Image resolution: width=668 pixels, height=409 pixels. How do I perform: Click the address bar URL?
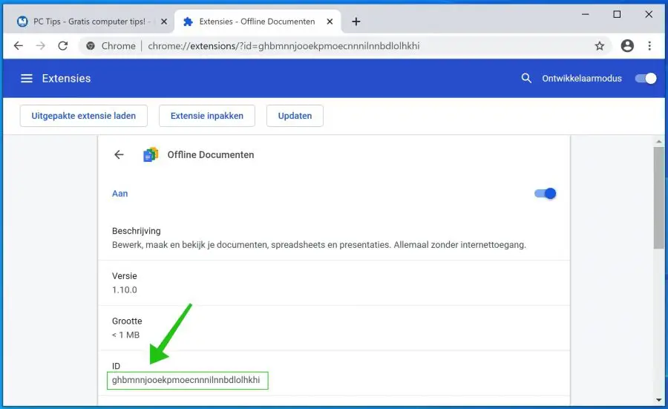pyautogui.click(x=284, y=45)
